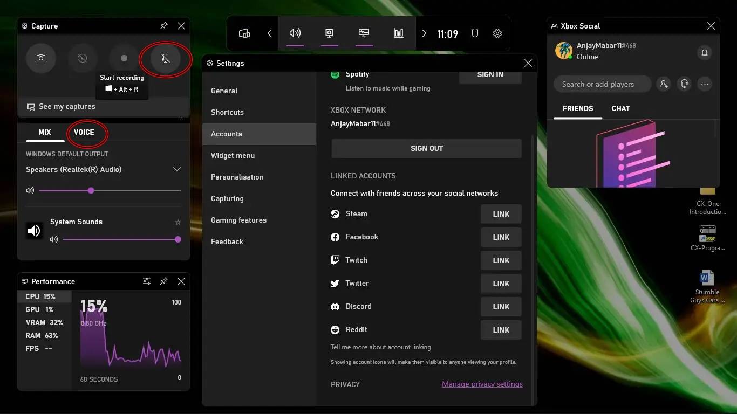Take a screenshot with camera icon
Image resolution: width=737 pixels, height=414 pixels.
(x=41, y=58)
